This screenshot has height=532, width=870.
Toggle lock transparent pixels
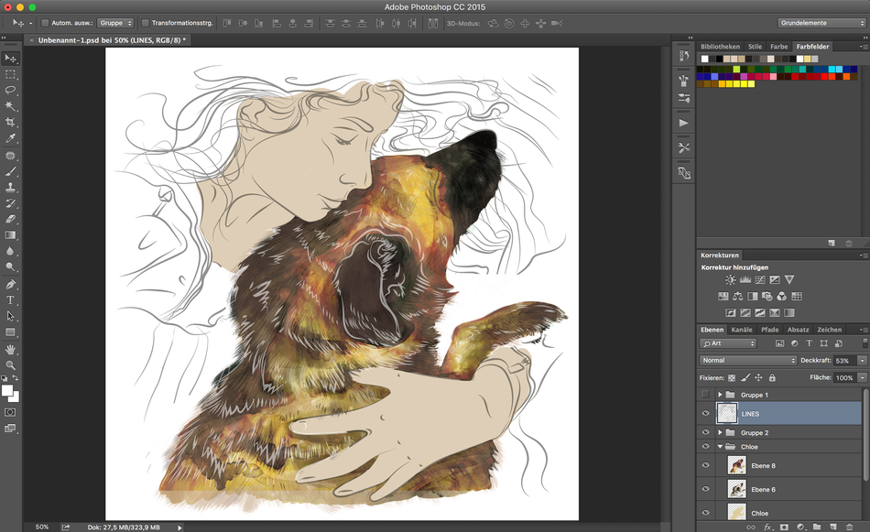732,378
